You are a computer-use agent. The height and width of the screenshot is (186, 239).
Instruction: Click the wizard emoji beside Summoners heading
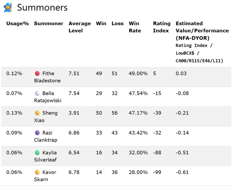click(x=8, y=7)
